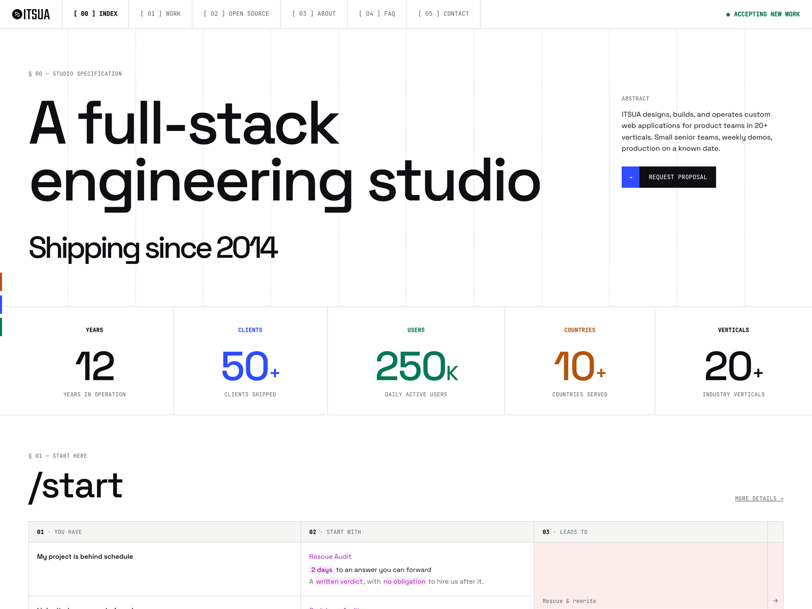Go to the ABOUT nav item
The width and height of the screenshot is (812, 609).
coord(314,14)
